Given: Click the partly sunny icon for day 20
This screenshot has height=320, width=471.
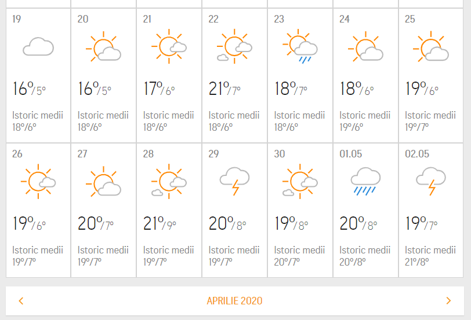Looking at the screenshot, I should point(104,47).
